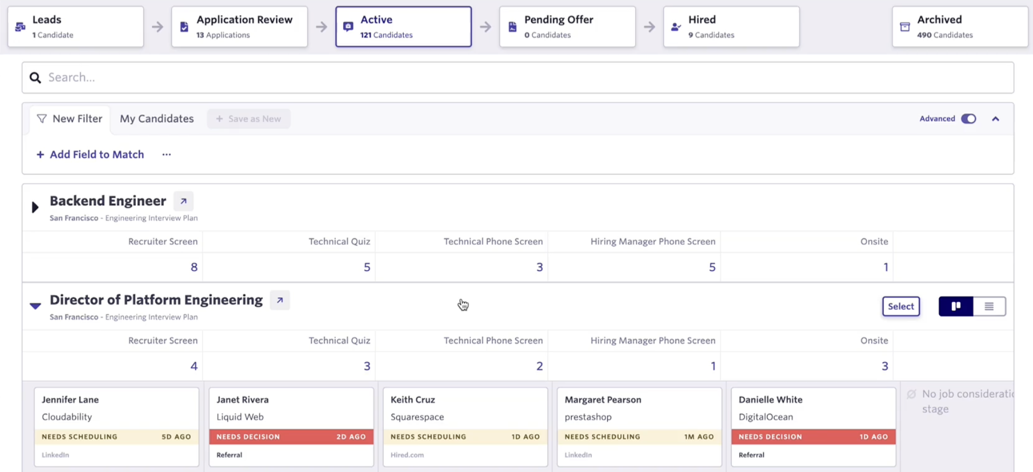Click the Active stage chat icon
This screenshot has height=472, width=1033.
click(x=348, y=27)
